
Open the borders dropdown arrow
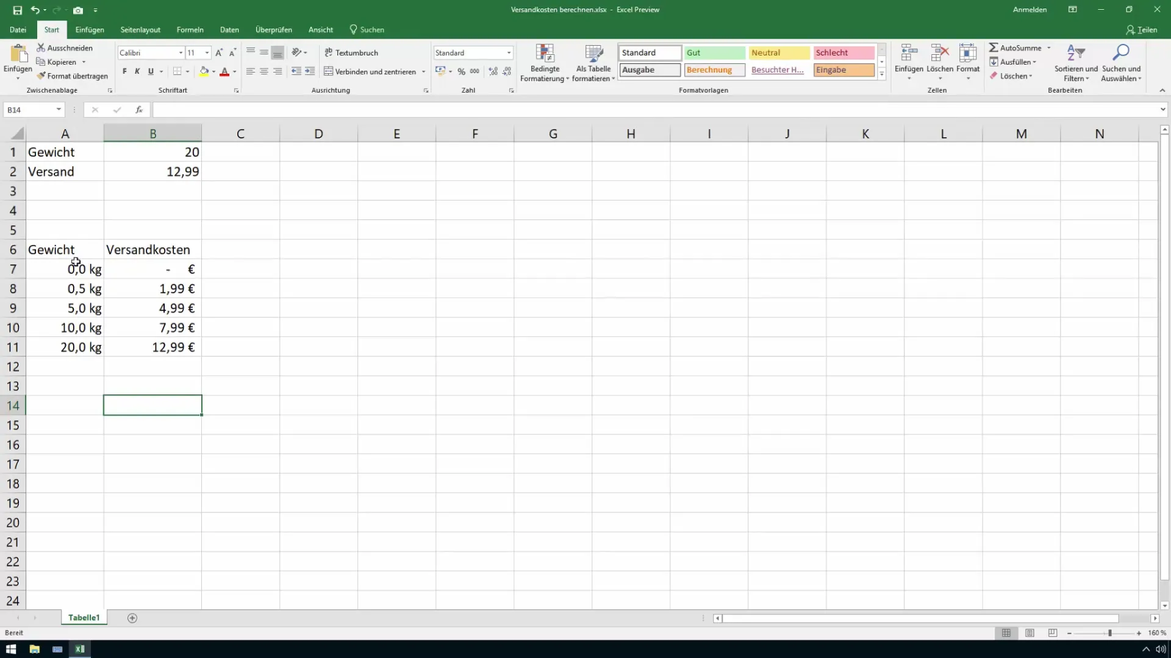pos(187,71)
